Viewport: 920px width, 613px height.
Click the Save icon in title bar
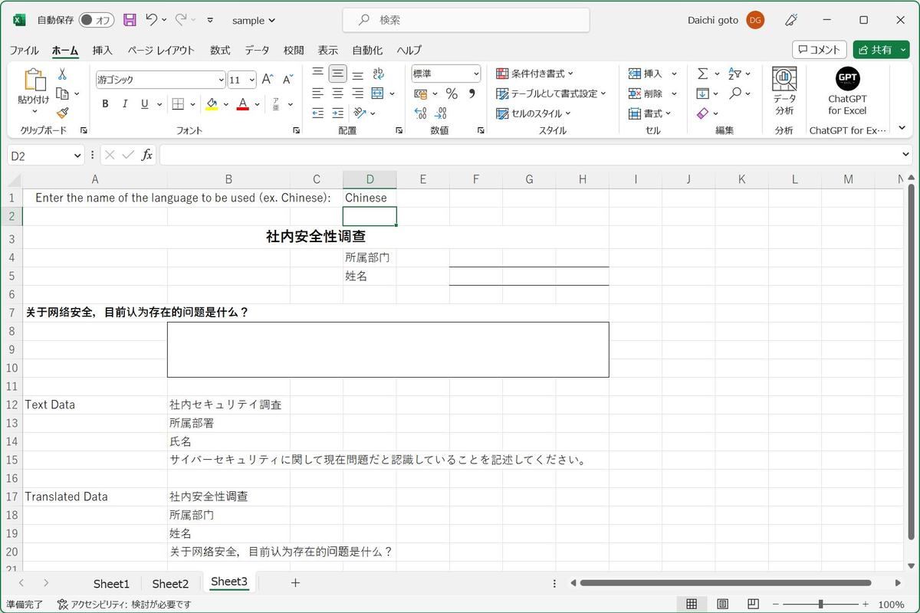pyautogui.click(x=130, y=20)
